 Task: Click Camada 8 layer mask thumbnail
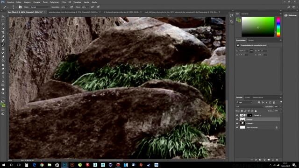(249, 115)
